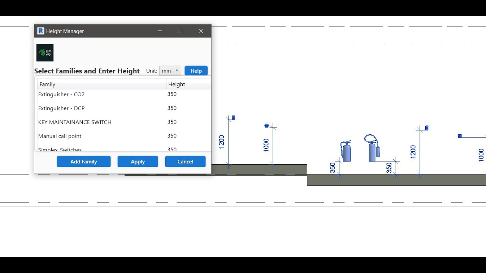The height and width of the screenshot is (273, 486).
Task: Click the Cancel button
Action: coord(185,162)
